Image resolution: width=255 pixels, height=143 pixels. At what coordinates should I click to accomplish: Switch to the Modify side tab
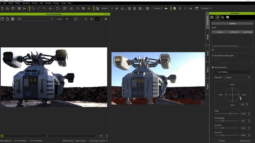(208, 37)
